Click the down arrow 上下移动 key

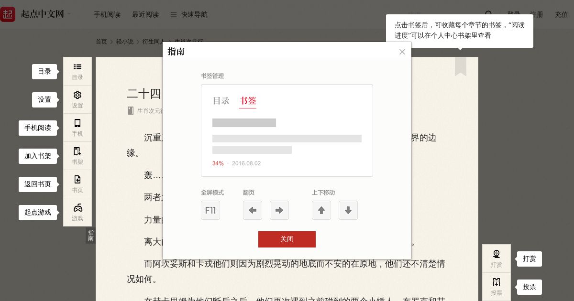point(348,210)
